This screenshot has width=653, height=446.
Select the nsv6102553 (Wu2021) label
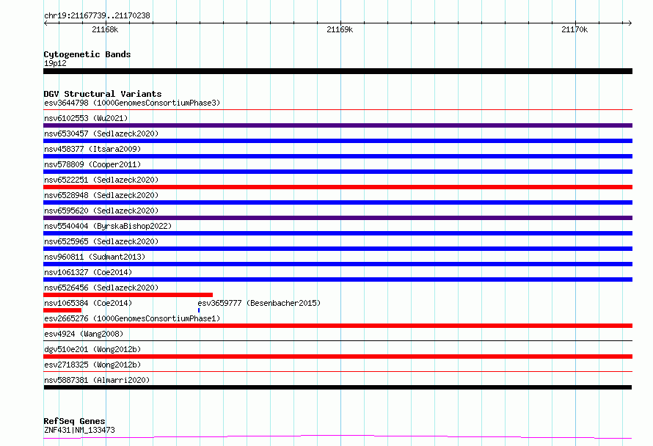(x=86, y=118)
